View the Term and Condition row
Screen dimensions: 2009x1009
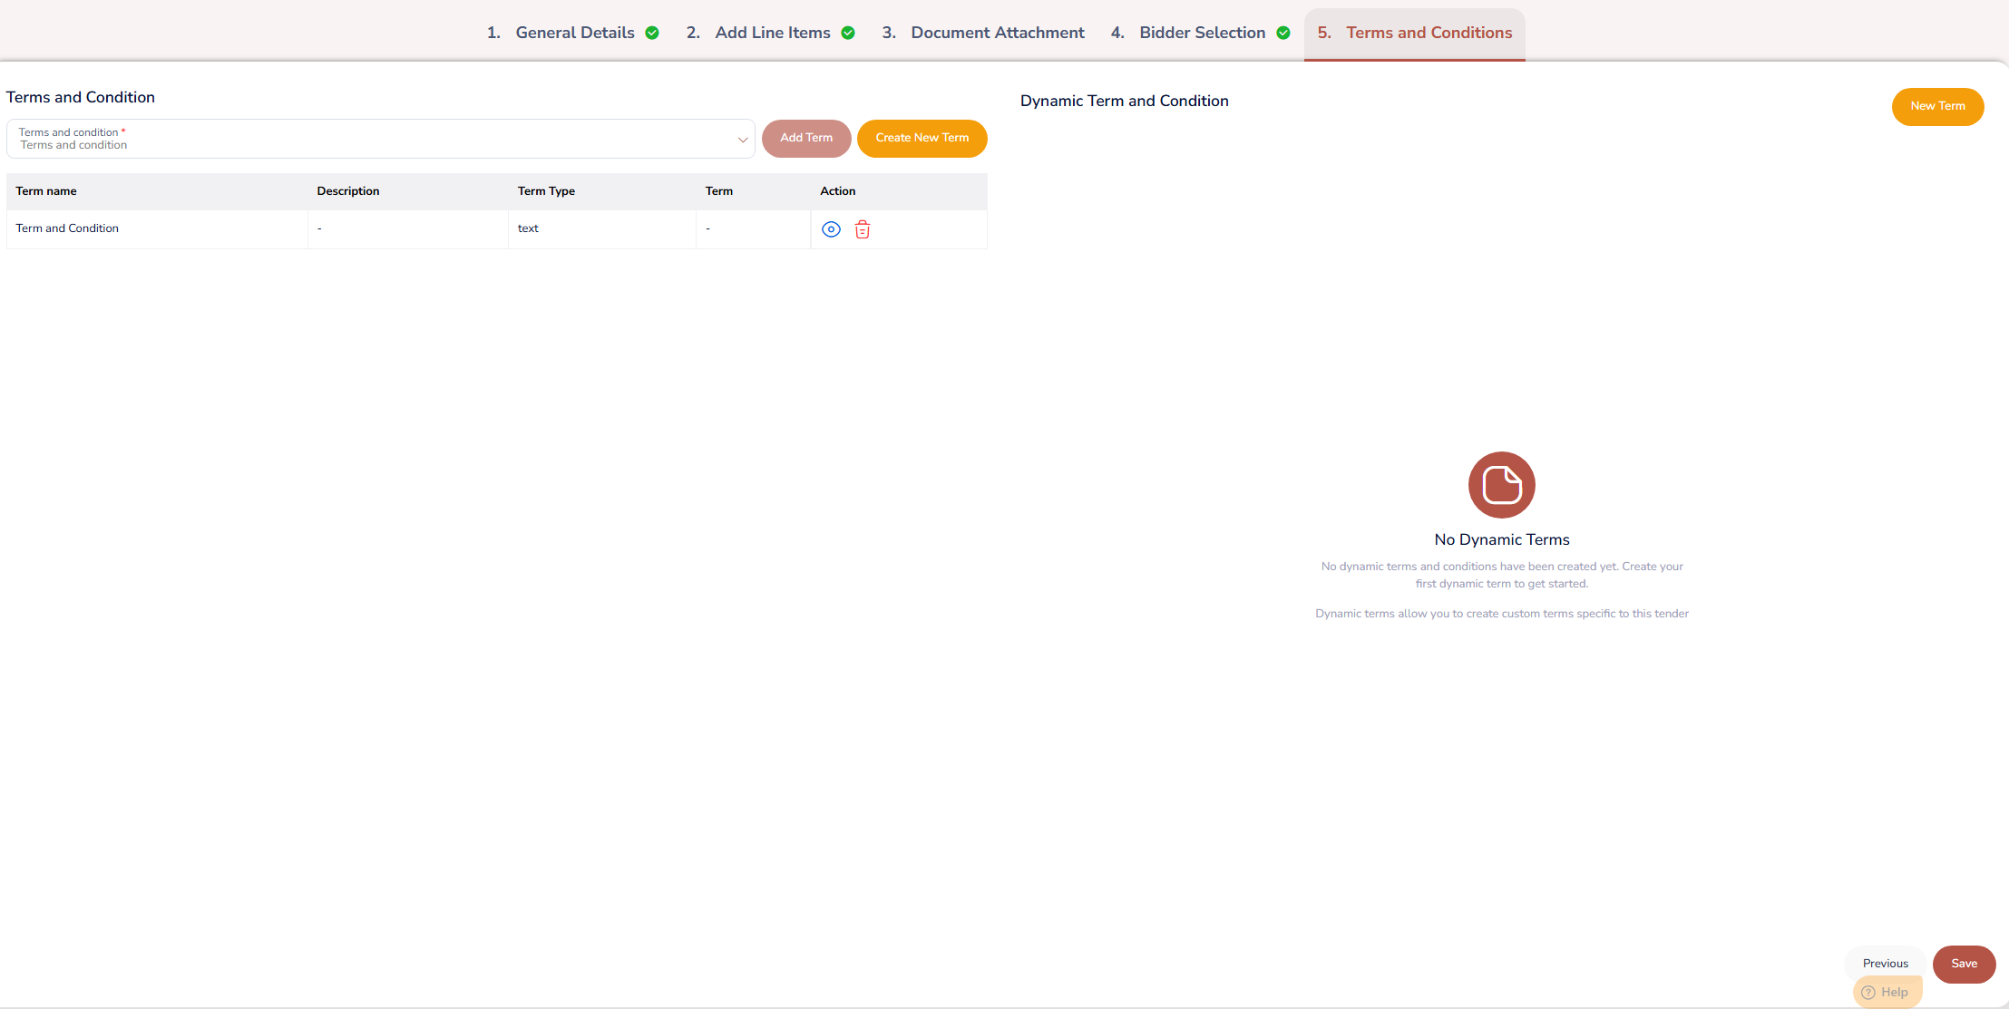pos(831,229)
